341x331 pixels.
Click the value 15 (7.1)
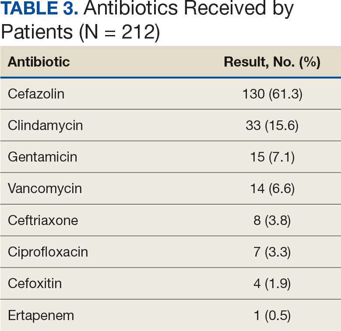tap(272, 157)
